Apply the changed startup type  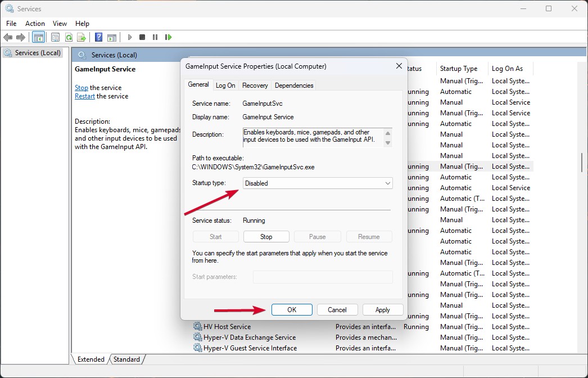pyautogui.click(x=382, y=309)
